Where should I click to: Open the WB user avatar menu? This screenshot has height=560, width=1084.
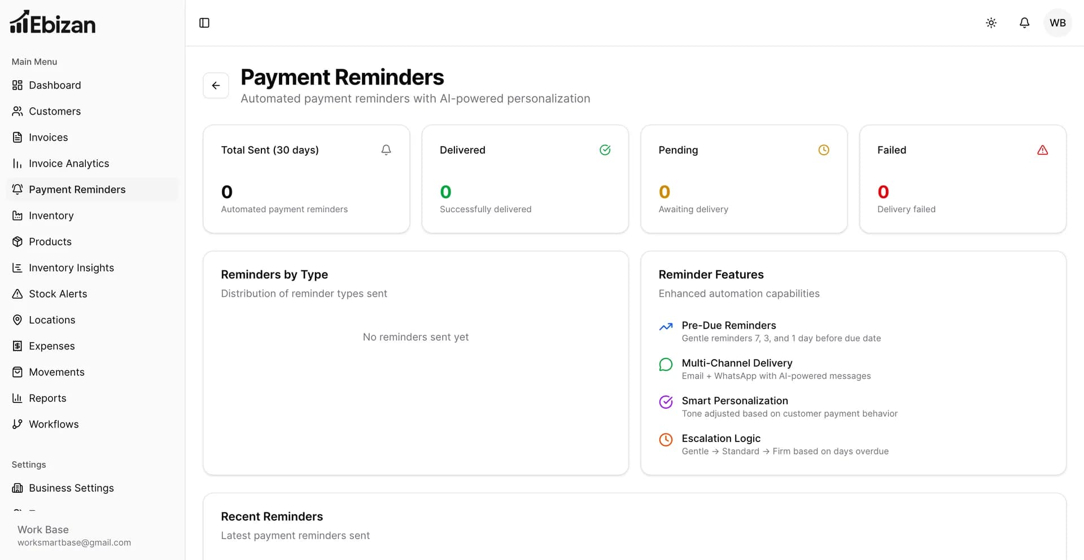tap(1057, 23)
